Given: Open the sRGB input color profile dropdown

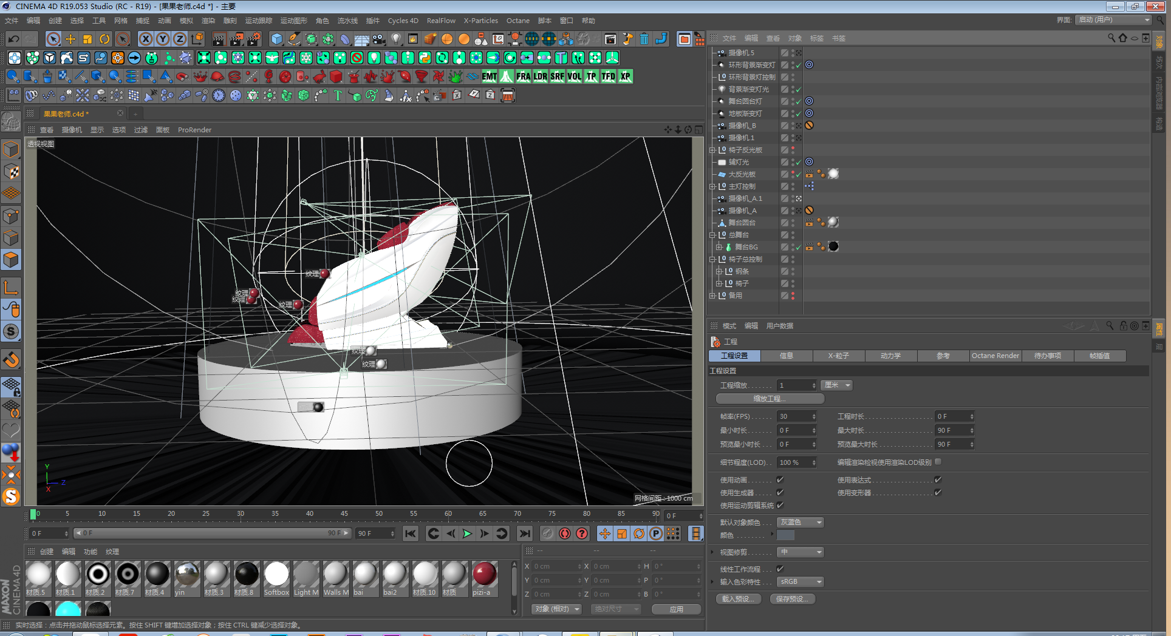Looking at the screenshot, I should click(800, 582).
